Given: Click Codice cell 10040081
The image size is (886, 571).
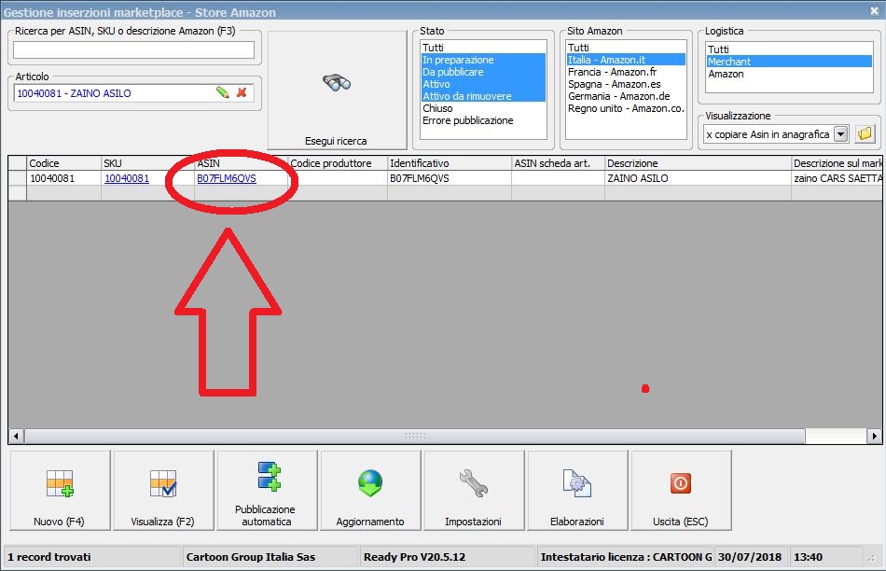Looking at the screenshot, I should [63, 178].
